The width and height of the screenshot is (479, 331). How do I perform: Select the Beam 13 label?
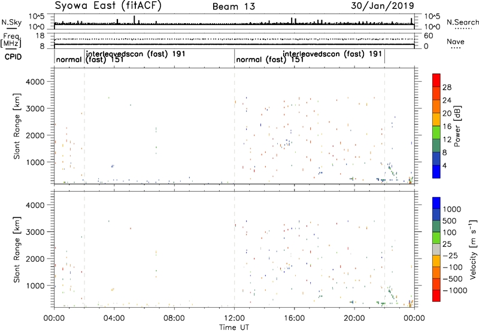[237, 7]
